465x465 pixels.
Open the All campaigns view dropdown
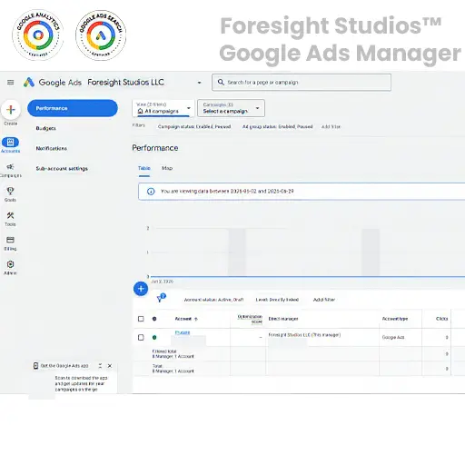click(x=163, y=108)
